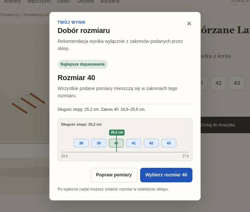Click Dodaj do koszyka button
250x212 pixels.
tap(225, 125)
